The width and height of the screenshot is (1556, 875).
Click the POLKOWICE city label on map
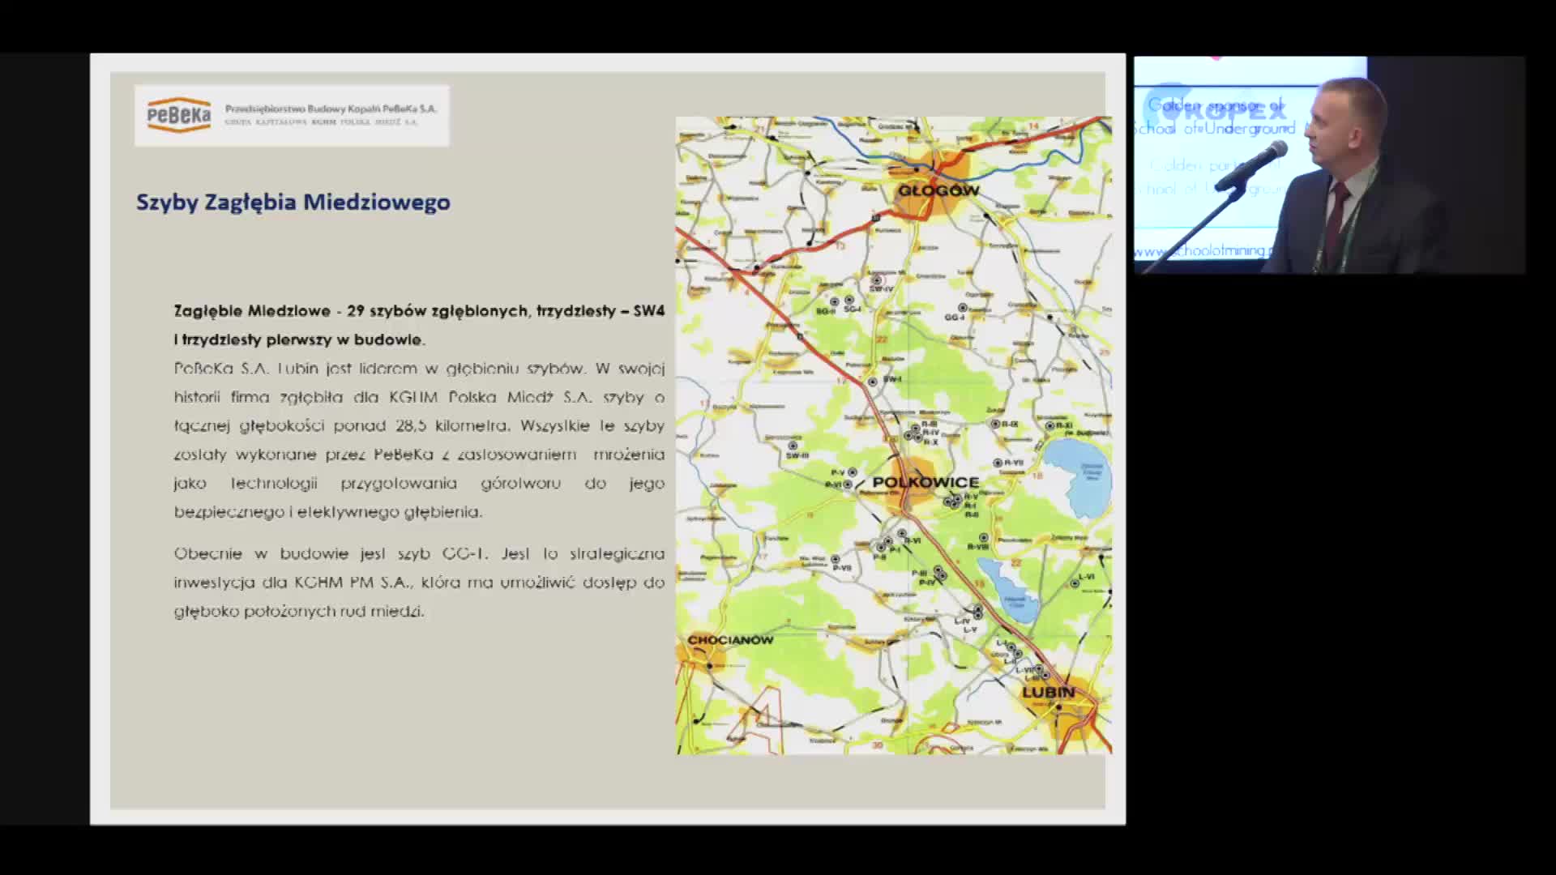coord(926,482)
